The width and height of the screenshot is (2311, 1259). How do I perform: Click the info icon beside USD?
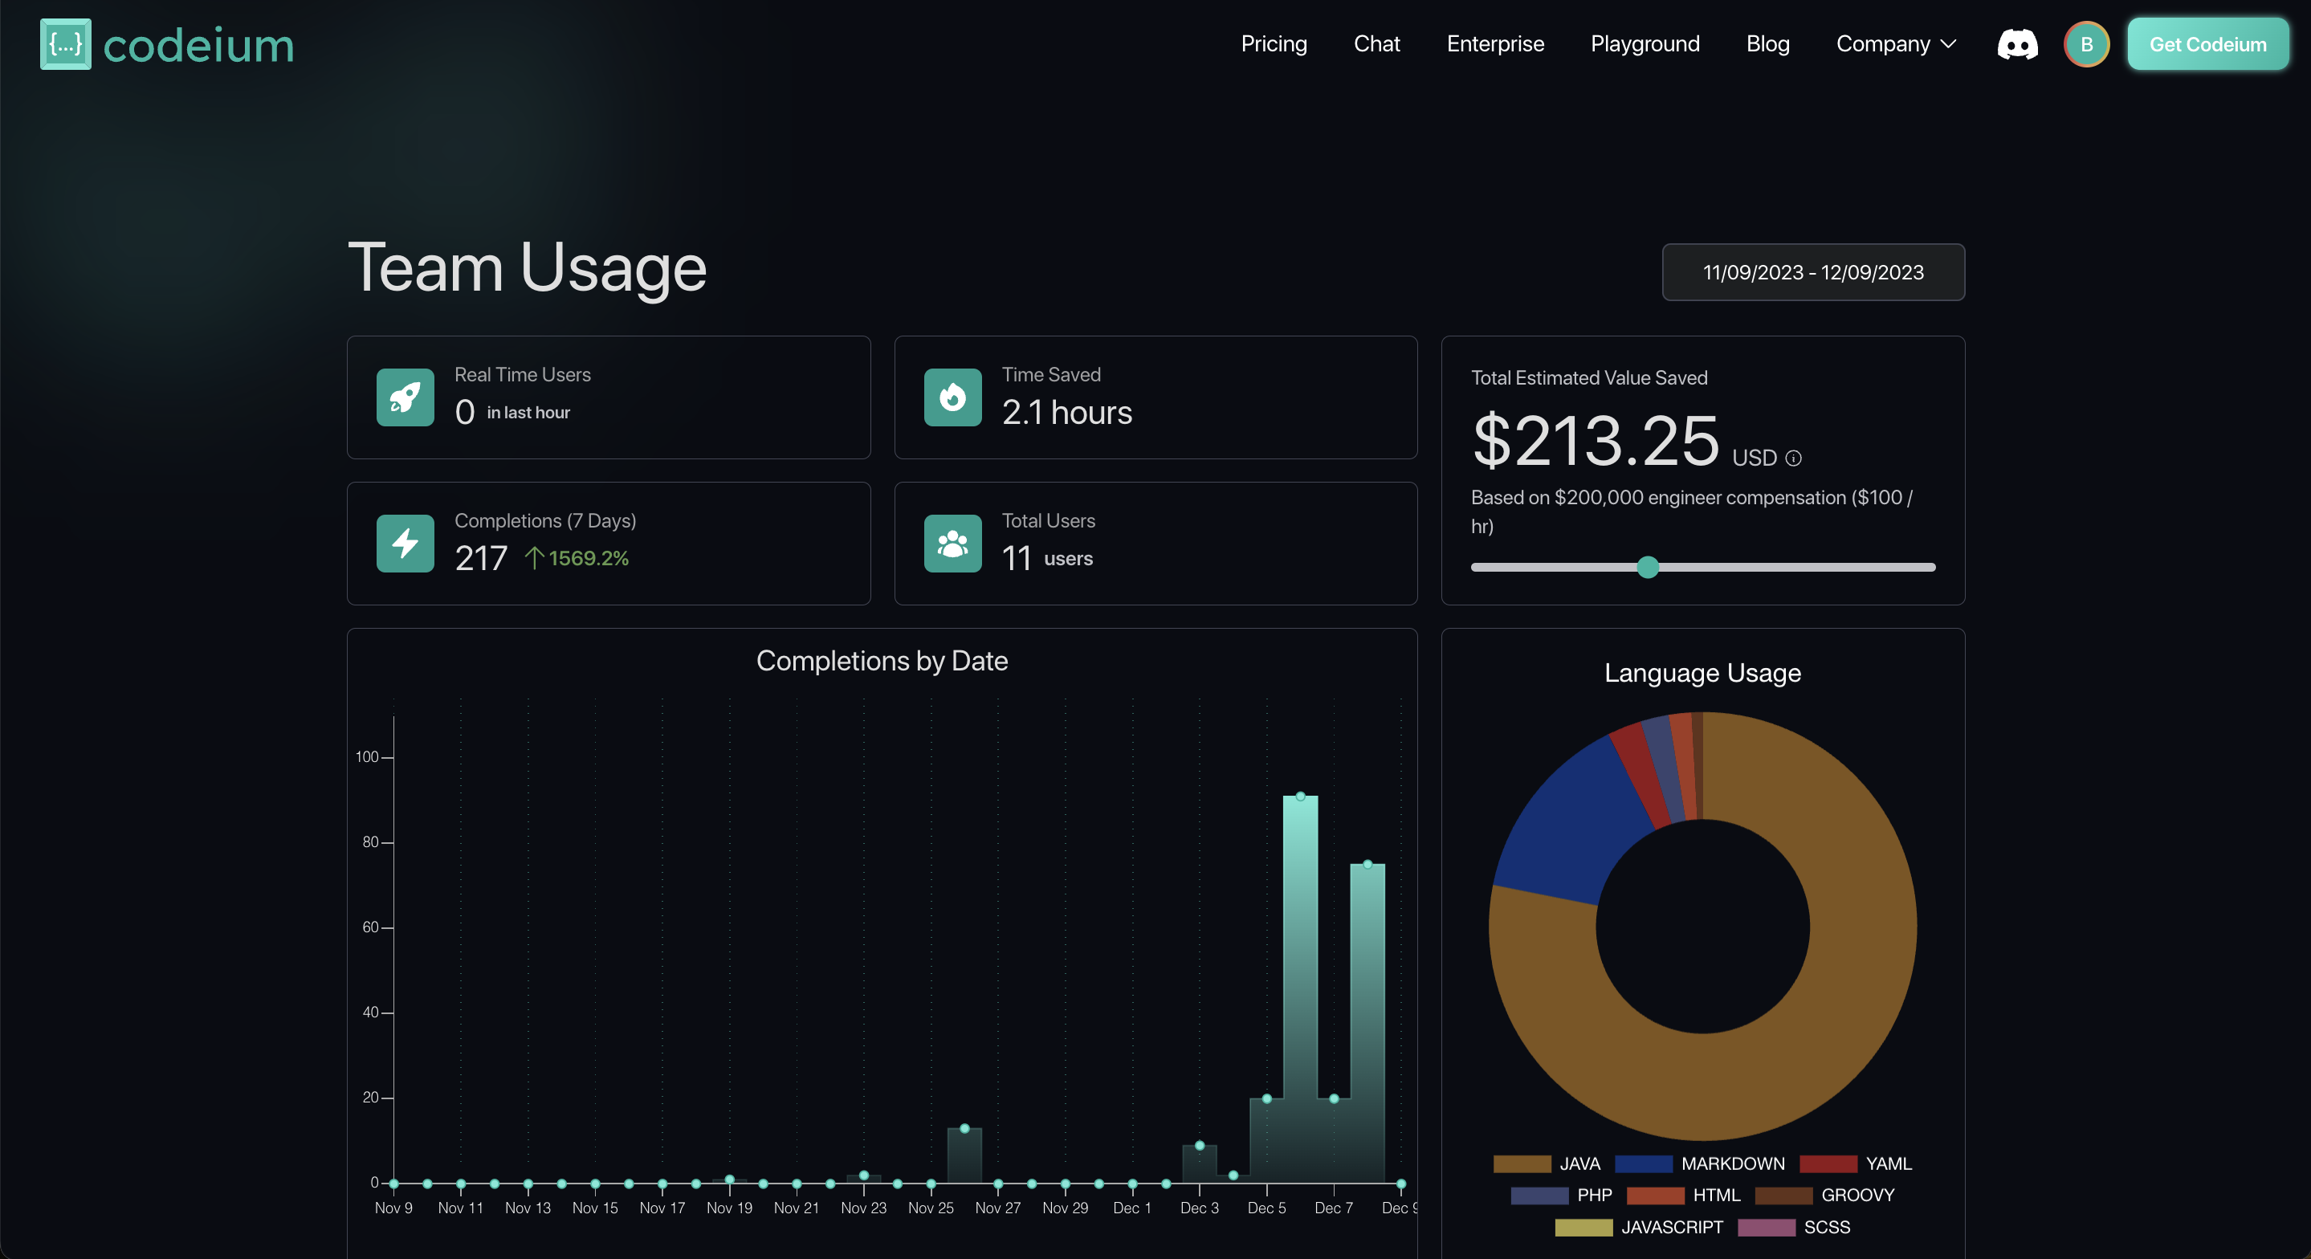(1793, 458)
